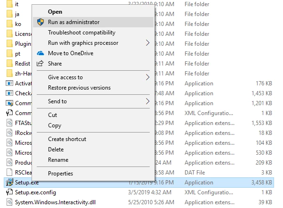Click icon of Micros dll sized 104 KB
Image resolution: width=283 pixels, height=208 pixels.
click(9, 143)
